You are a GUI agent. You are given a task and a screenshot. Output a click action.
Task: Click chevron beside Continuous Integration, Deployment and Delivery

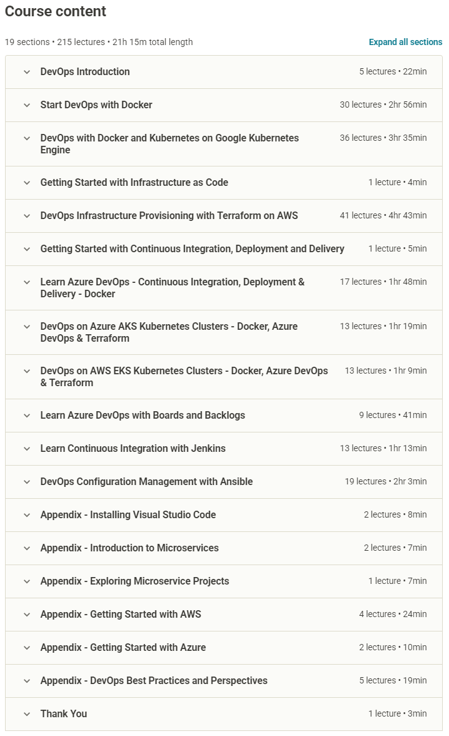[x=27, y=249]
